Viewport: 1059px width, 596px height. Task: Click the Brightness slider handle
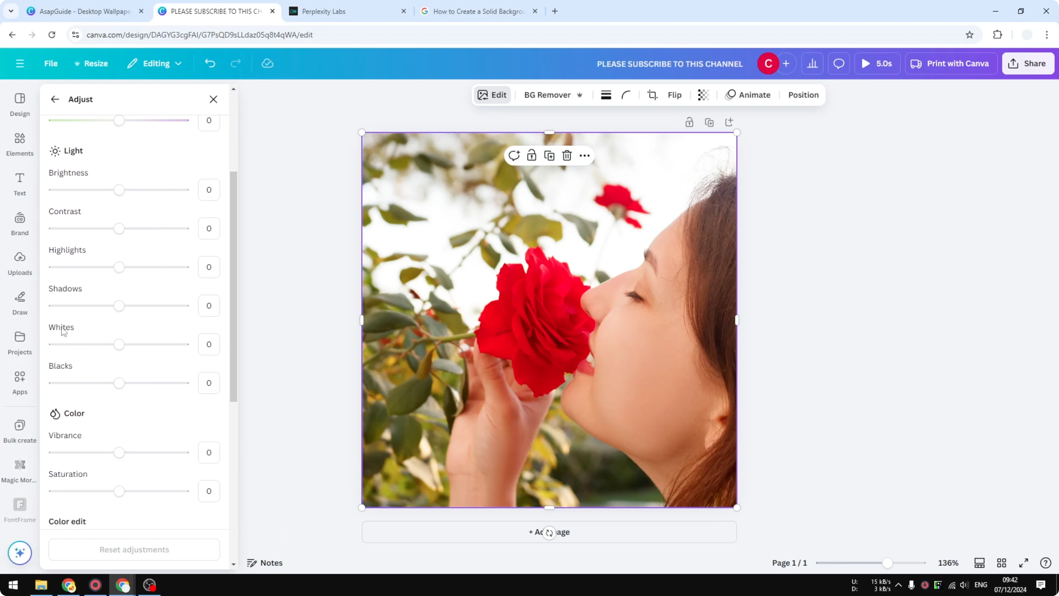coord(119,190)
